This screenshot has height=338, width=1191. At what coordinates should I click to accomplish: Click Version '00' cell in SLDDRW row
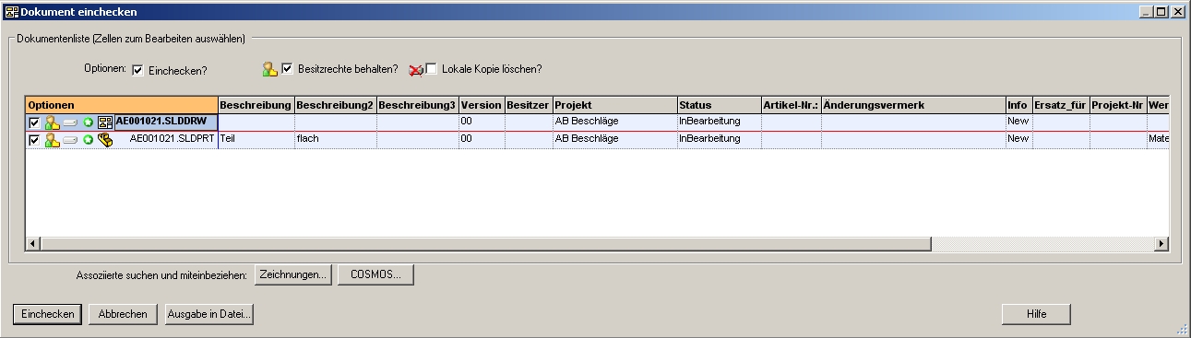pos(482,122)
